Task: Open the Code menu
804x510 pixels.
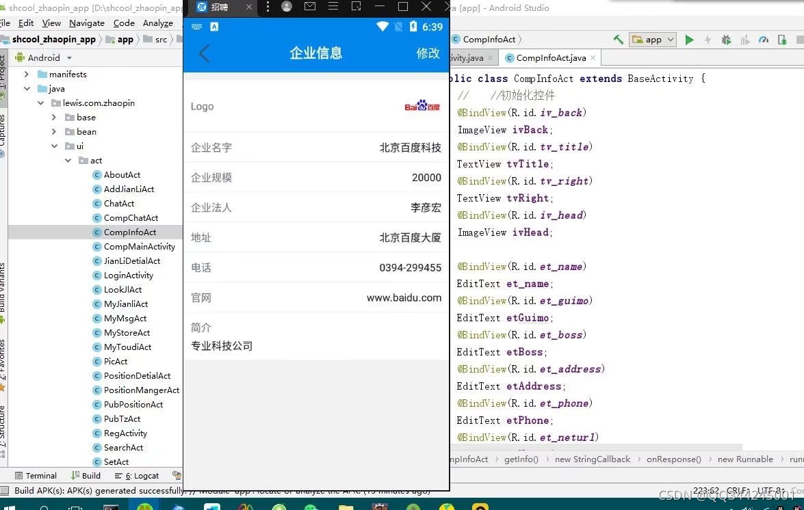Action: (124, 23)
